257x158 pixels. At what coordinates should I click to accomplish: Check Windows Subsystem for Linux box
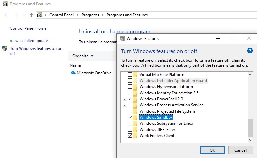click(130, 123)
